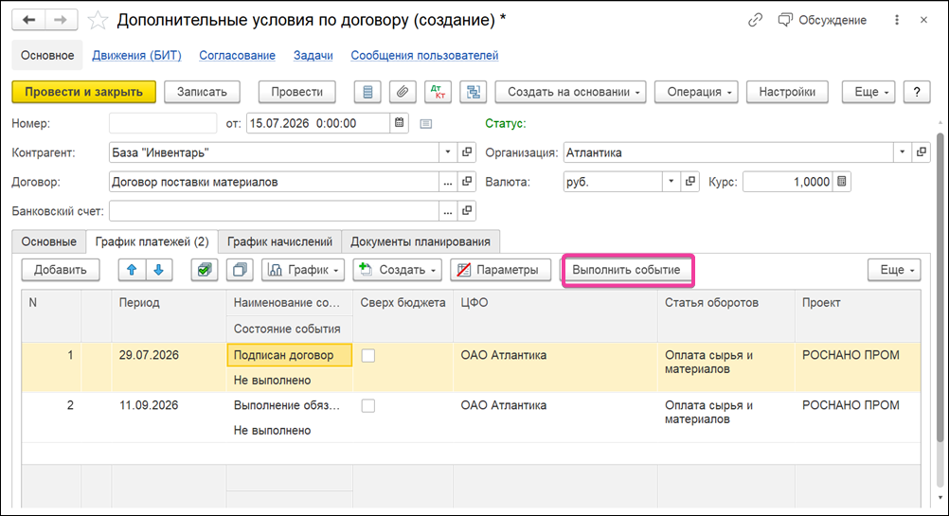
Task: Move row up with blue arrow
Action: [x=132, y=270]
